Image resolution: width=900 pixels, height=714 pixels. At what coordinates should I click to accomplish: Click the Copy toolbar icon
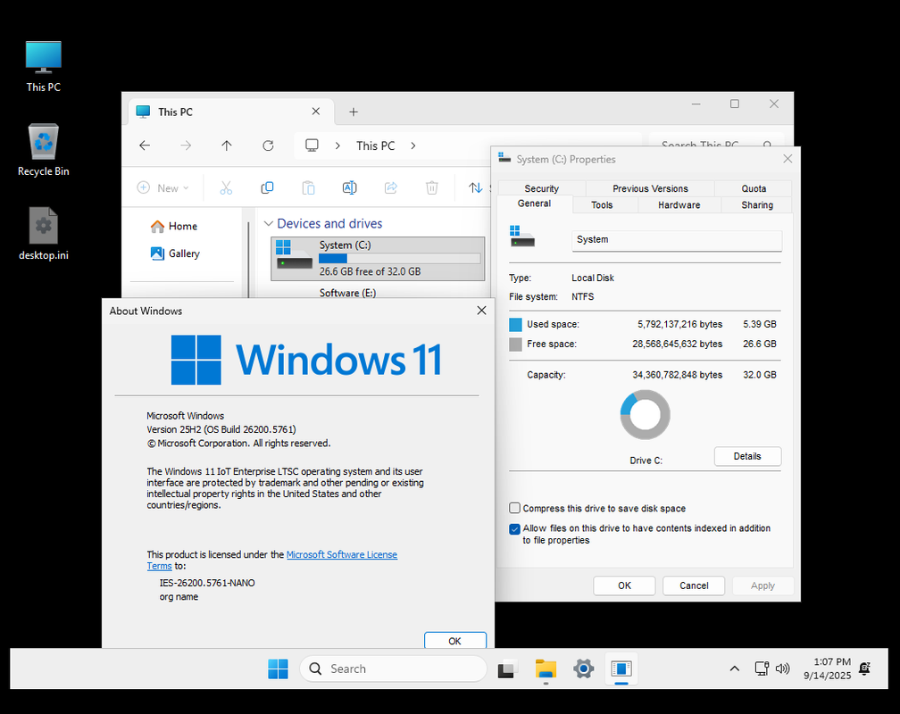point(267,187)
